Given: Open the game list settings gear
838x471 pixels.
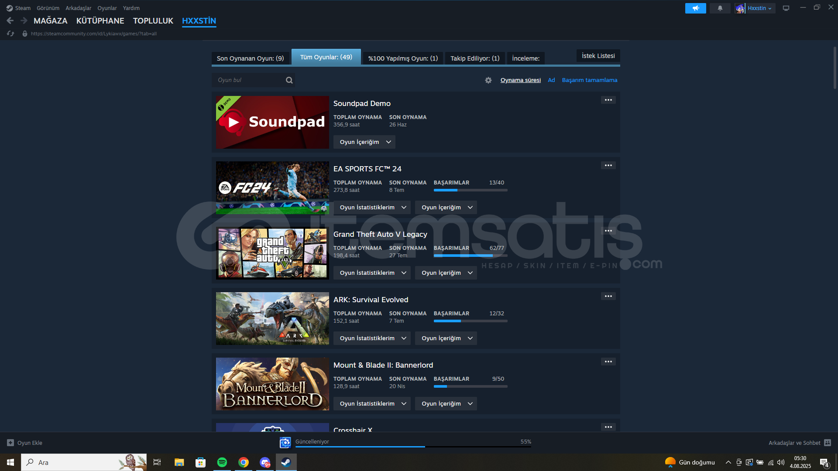Looking at the screenshot, I should pos(488,80).
